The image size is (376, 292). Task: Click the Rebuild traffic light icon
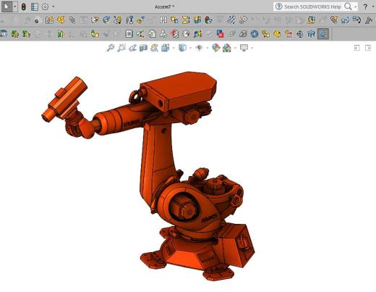pos(24,7)
